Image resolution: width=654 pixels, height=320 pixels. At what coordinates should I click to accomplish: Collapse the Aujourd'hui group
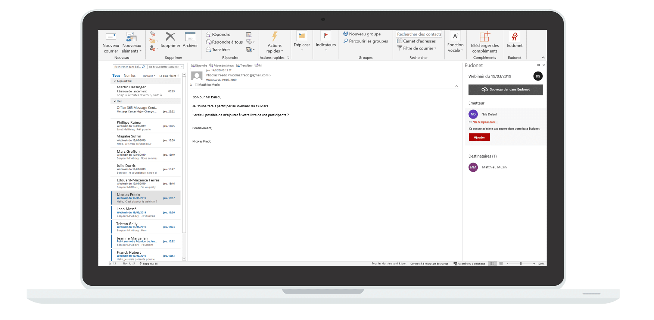pyautogui.click(x=115, y=81)
